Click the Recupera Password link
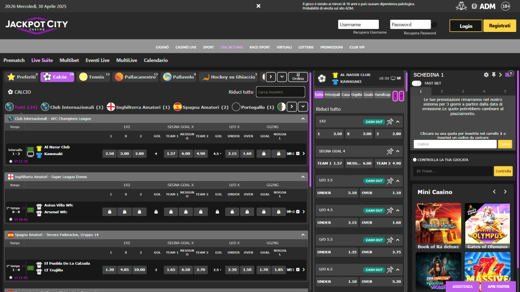The image size is (520, 292). (x=419, y=33)
